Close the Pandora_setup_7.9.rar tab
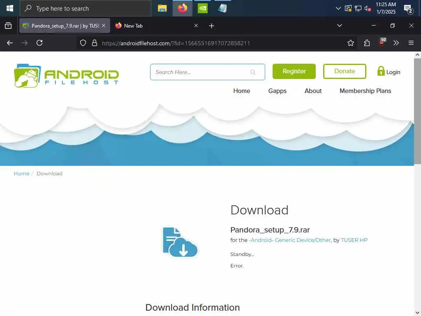This screenshot has height=316, width=421. coord(104,26)
